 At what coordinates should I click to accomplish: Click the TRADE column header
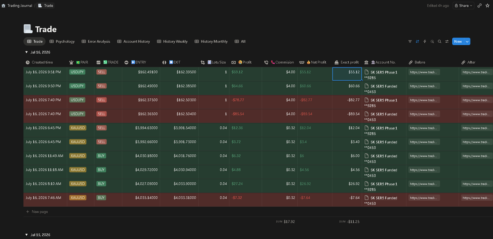tap(108, 62)
